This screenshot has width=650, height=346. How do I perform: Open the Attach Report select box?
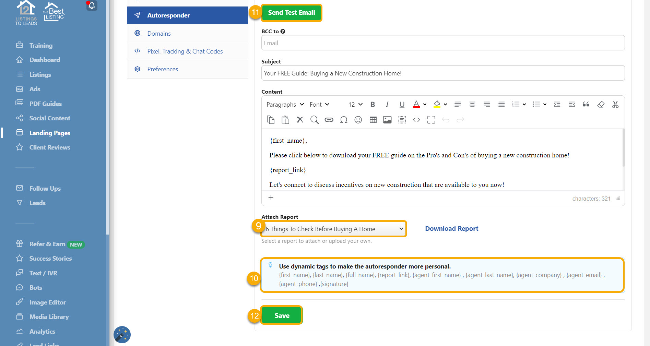click(x=334, y=229)
